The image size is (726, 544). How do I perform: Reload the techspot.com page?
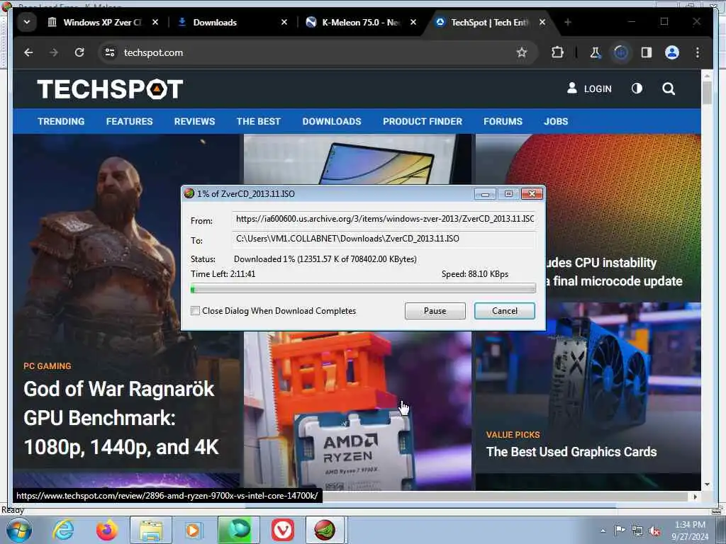[x=79, y=52]
